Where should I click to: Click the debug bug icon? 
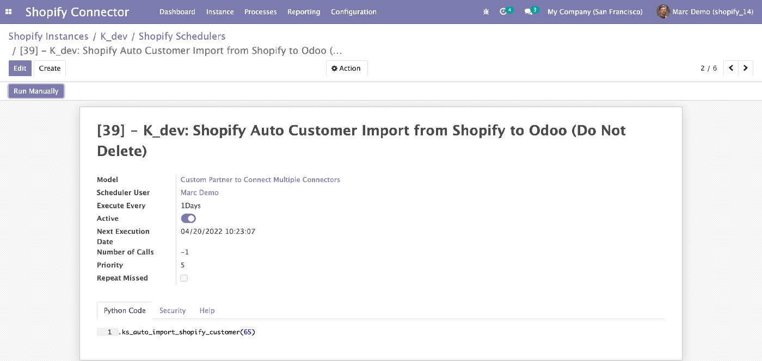coord(486,11)
